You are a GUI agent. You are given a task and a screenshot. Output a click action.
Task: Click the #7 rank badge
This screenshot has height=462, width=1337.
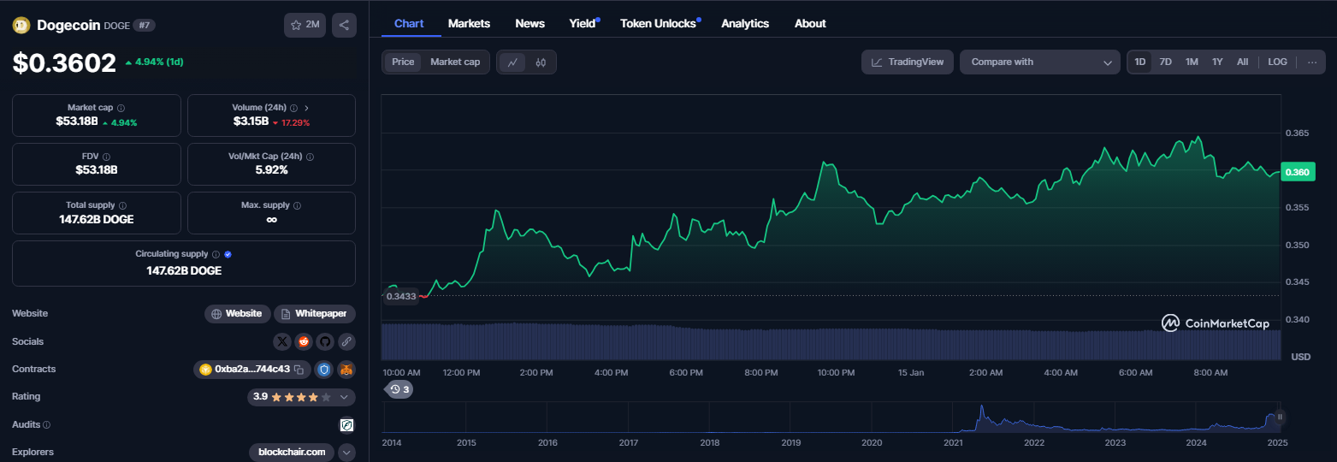coord(144,26)
